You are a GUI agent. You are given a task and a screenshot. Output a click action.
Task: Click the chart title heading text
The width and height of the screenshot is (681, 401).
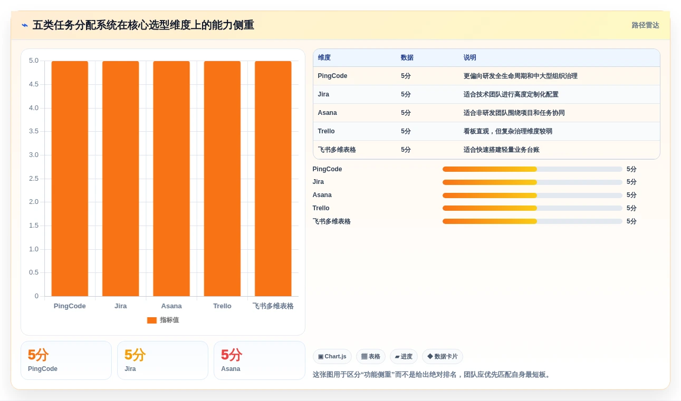pos(143,25)
